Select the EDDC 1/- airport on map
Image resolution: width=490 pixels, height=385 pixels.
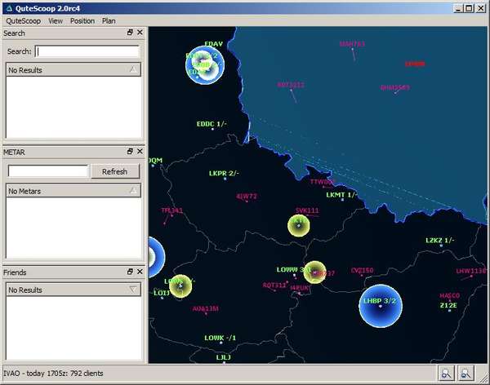click(212, 124)
